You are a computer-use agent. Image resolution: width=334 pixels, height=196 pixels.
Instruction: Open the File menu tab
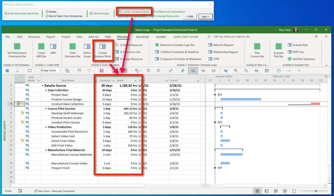coord(8,37)
